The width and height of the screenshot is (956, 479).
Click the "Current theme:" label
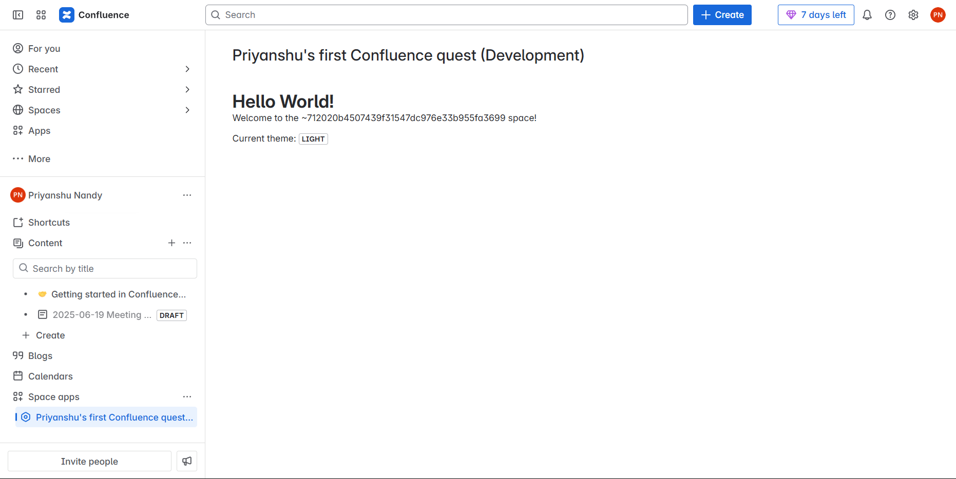point(264,138)
